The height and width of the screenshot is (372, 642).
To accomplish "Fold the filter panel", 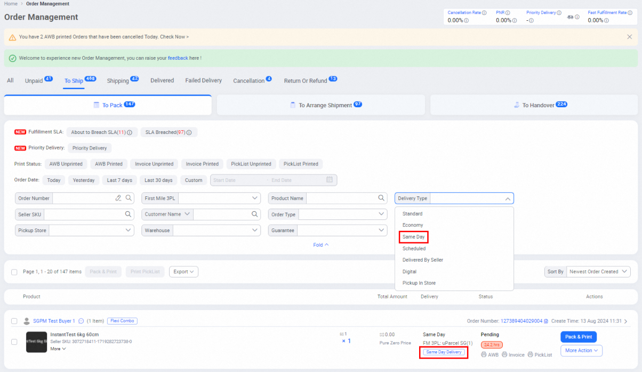I will pyautogui.click(x=321, y=245).
